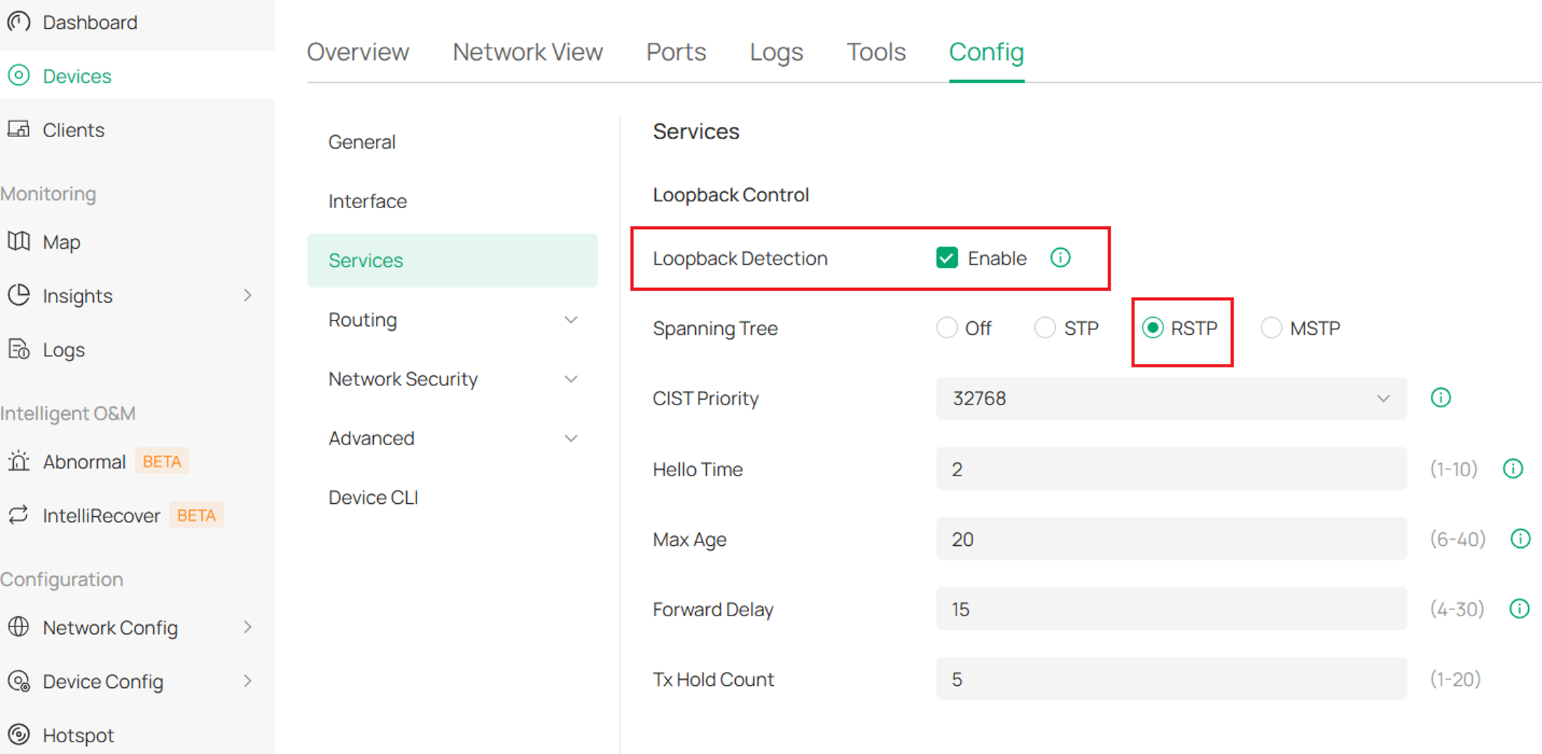Switch to the Logs tab
The image size is (1542, 754).
777,52
